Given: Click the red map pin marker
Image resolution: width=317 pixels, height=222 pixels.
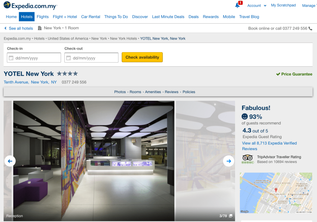Looking at the screenshot, I should (x=276, y=190).
